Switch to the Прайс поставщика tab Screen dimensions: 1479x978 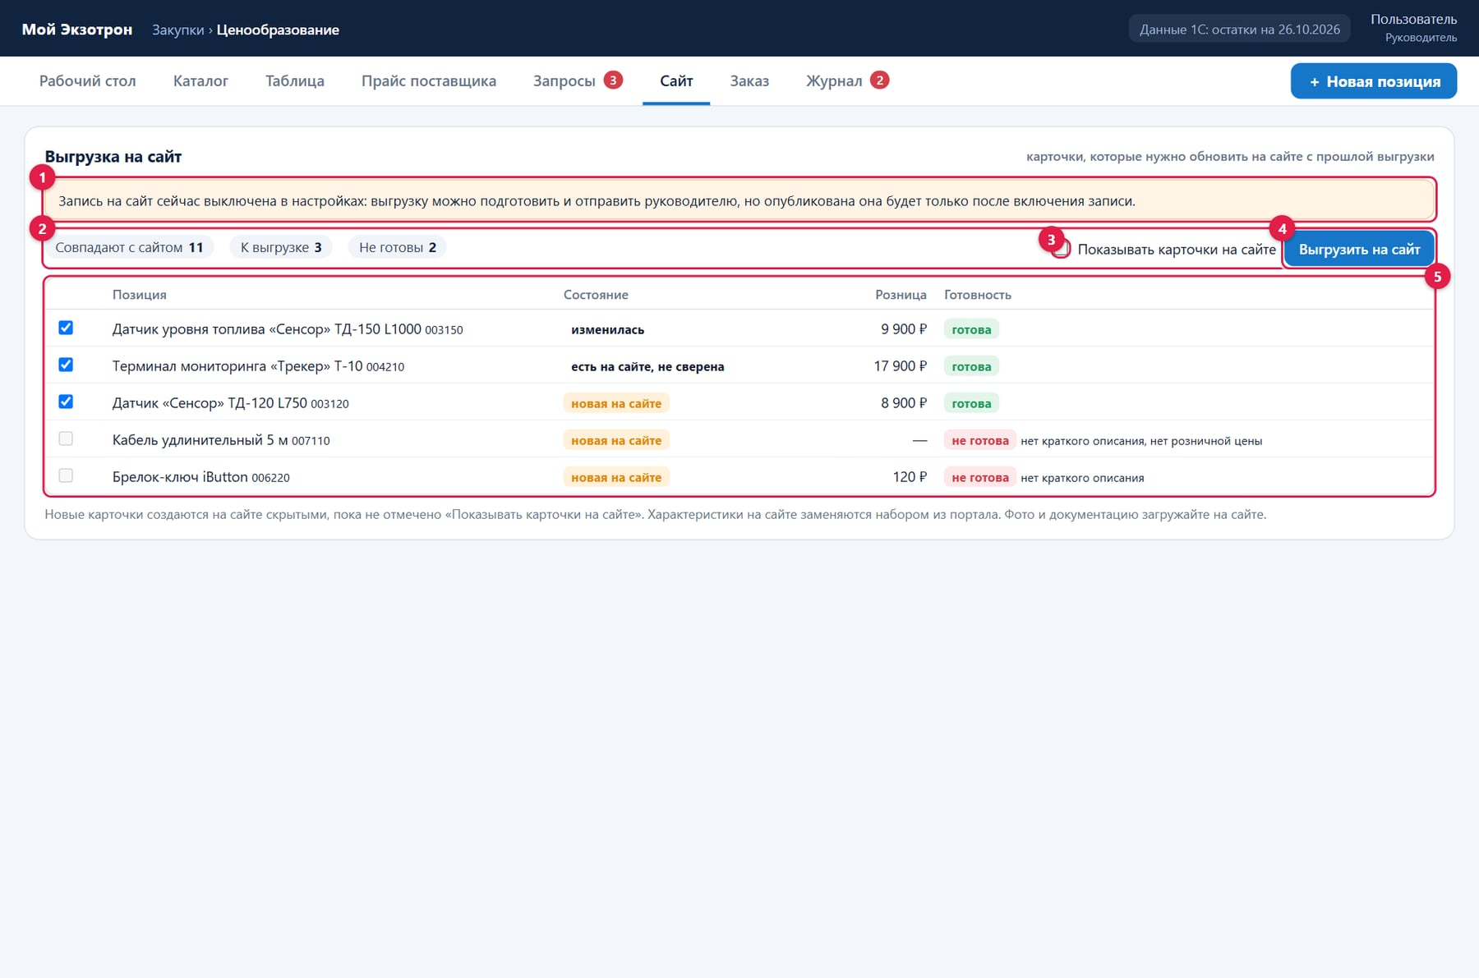coord(429,80)
